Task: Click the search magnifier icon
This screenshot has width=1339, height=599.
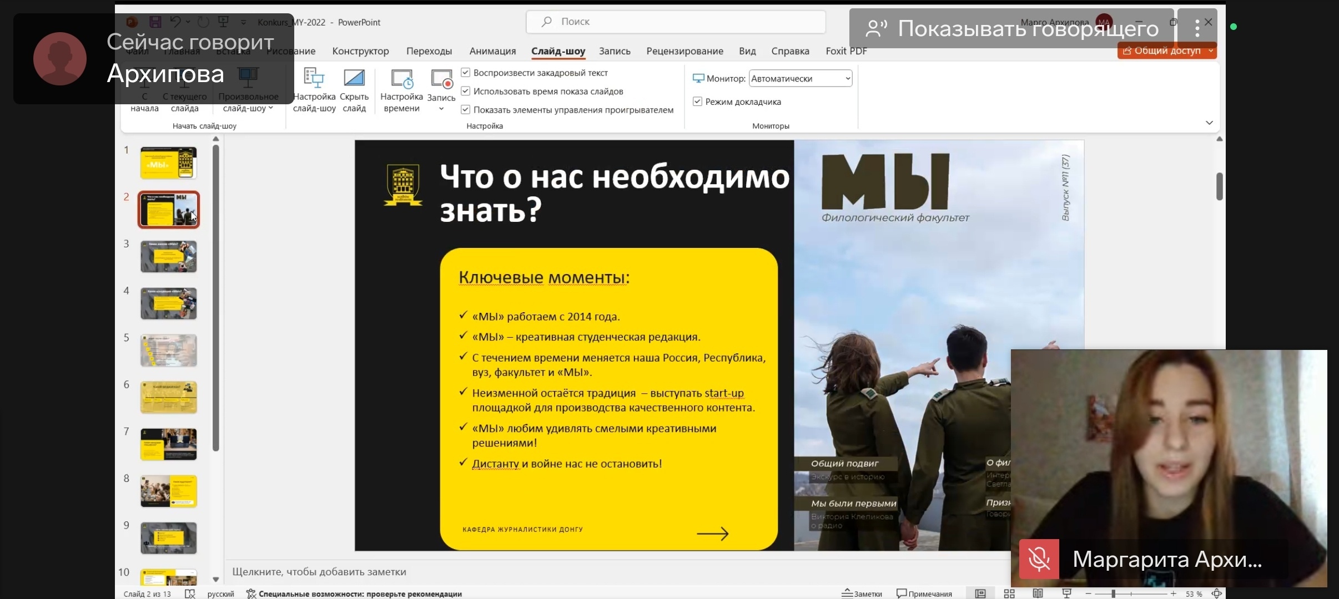Action: [x=547, y=22]
